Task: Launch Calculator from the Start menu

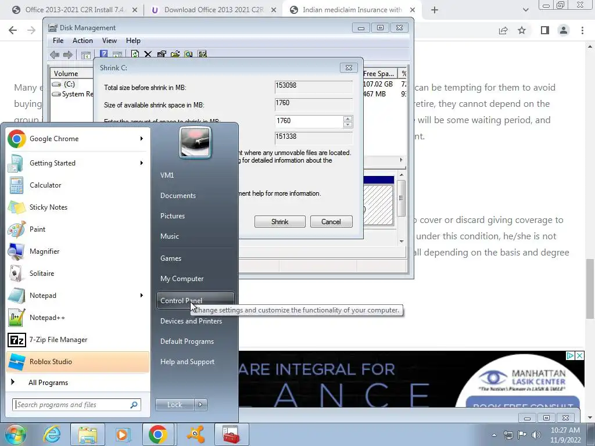Action: 78,185
